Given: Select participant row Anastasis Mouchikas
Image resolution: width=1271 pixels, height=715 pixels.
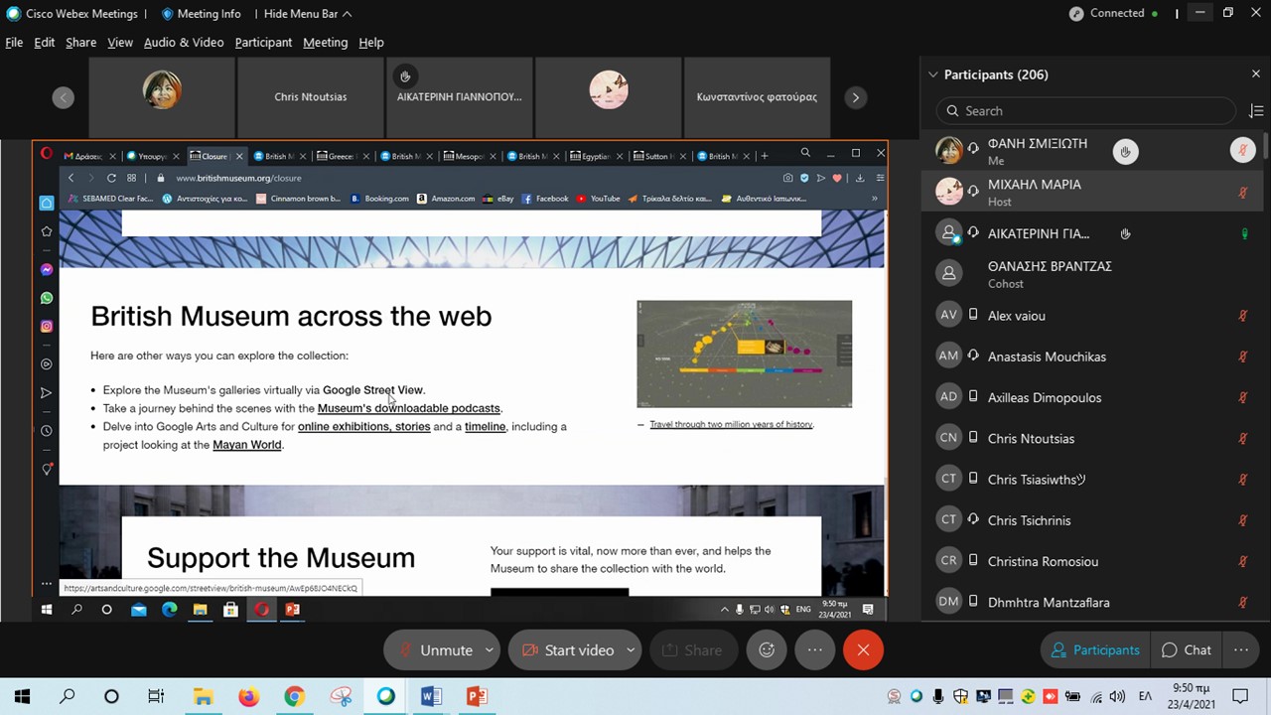Looking at the screenshot, I should point(1092,357).
